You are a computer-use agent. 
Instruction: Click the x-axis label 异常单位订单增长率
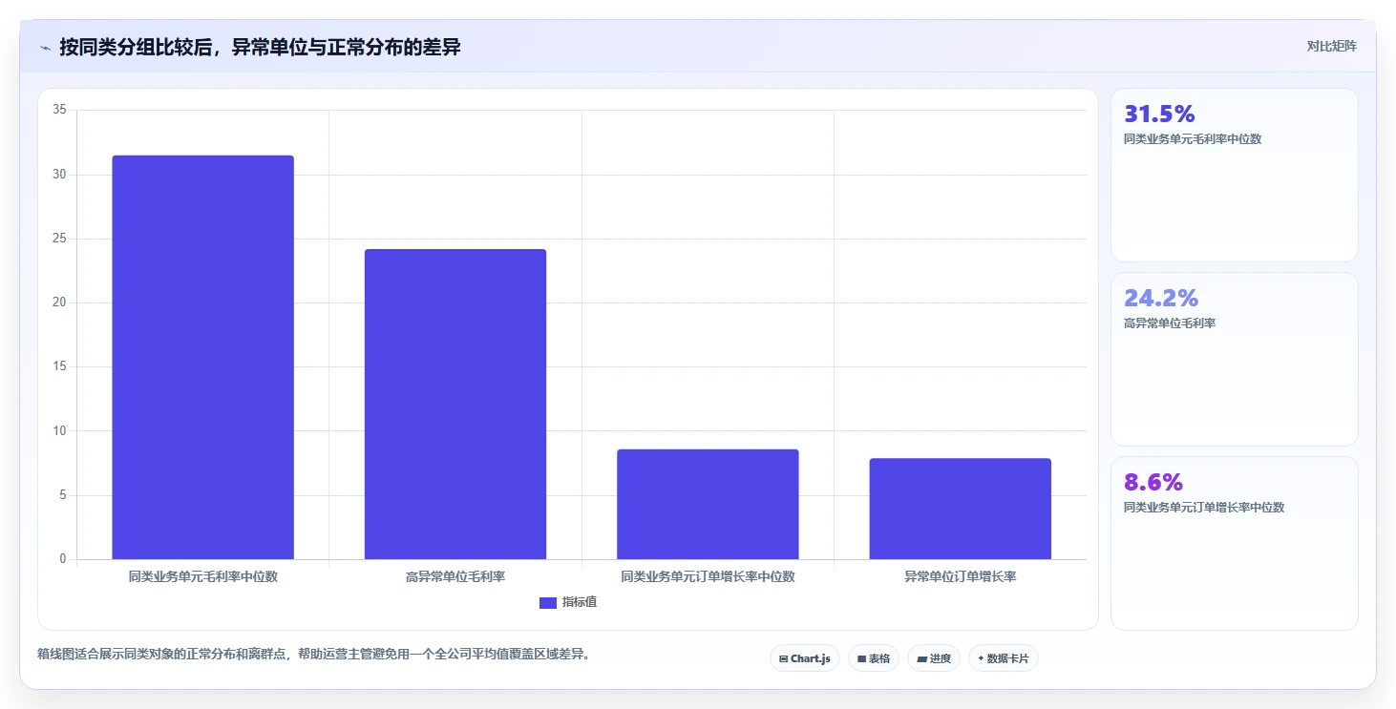tap(961, 576)
